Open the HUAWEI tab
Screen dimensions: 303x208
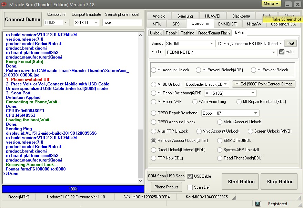click(x=213, y=16)
